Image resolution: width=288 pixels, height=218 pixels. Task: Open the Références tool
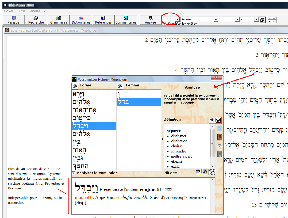point(103,20)
